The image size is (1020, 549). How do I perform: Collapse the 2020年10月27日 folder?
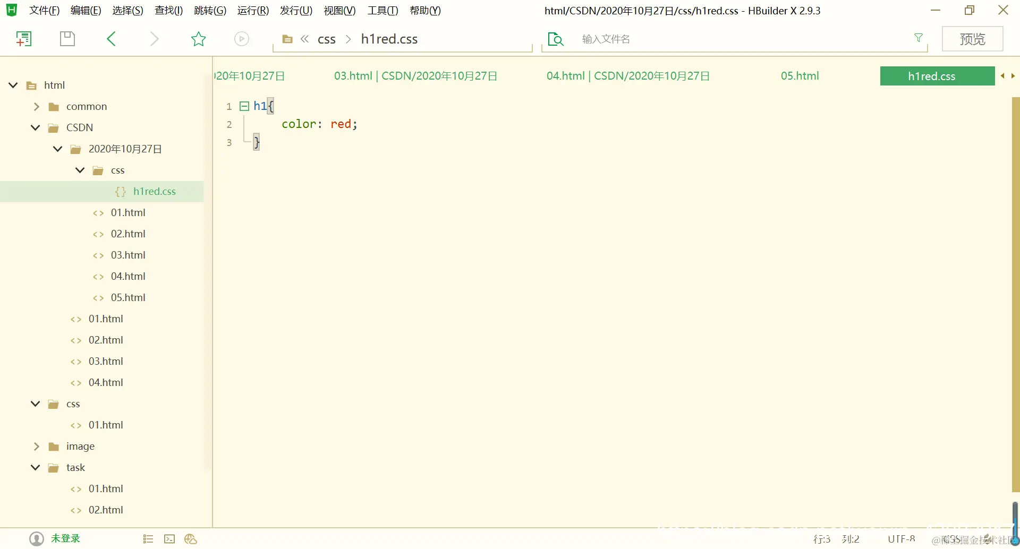pos(58,149)
